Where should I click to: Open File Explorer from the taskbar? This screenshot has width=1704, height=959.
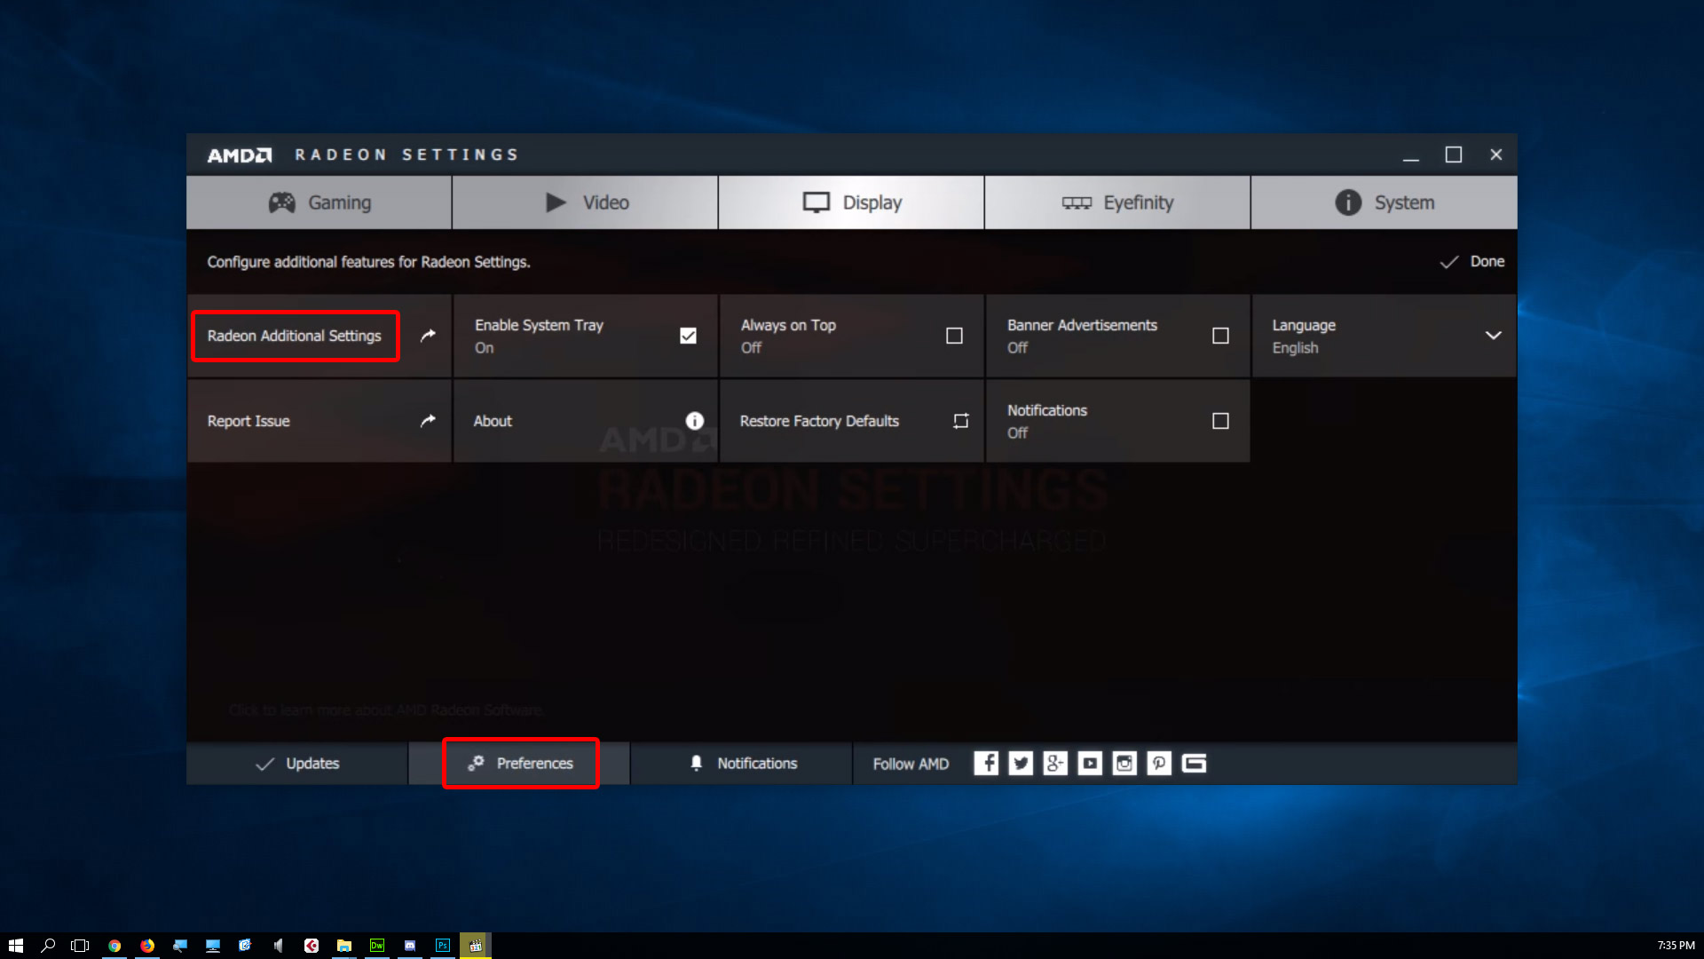click(344, 946)
